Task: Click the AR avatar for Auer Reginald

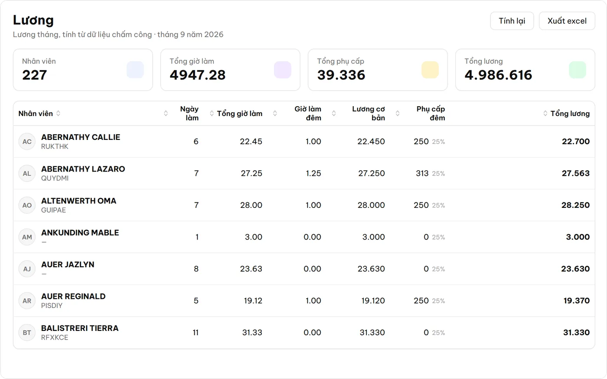Action: tap(27, 301)
